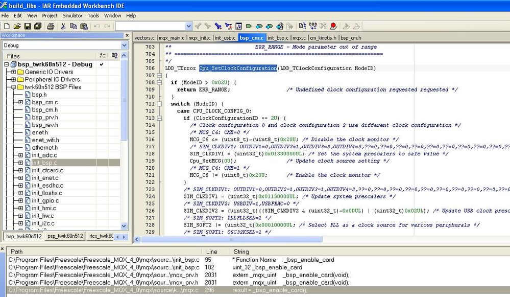Click the Download and Debug icon
Viewport: 510px width, 297px height.
[346, 26]
